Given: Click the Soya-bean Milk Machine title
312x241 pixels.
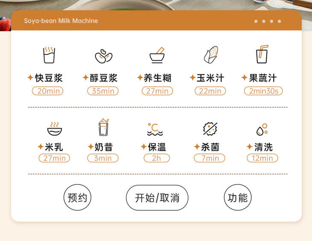Looking at the screenshot, I should [x=61, y=21].
